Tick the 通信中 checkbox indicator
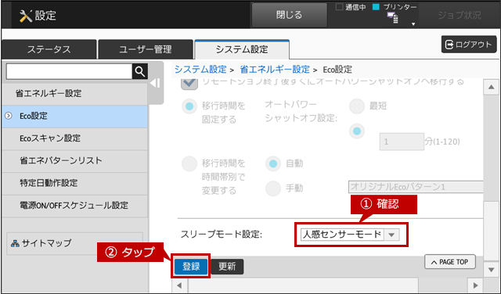The image size is (501, 294). point(339,7)
